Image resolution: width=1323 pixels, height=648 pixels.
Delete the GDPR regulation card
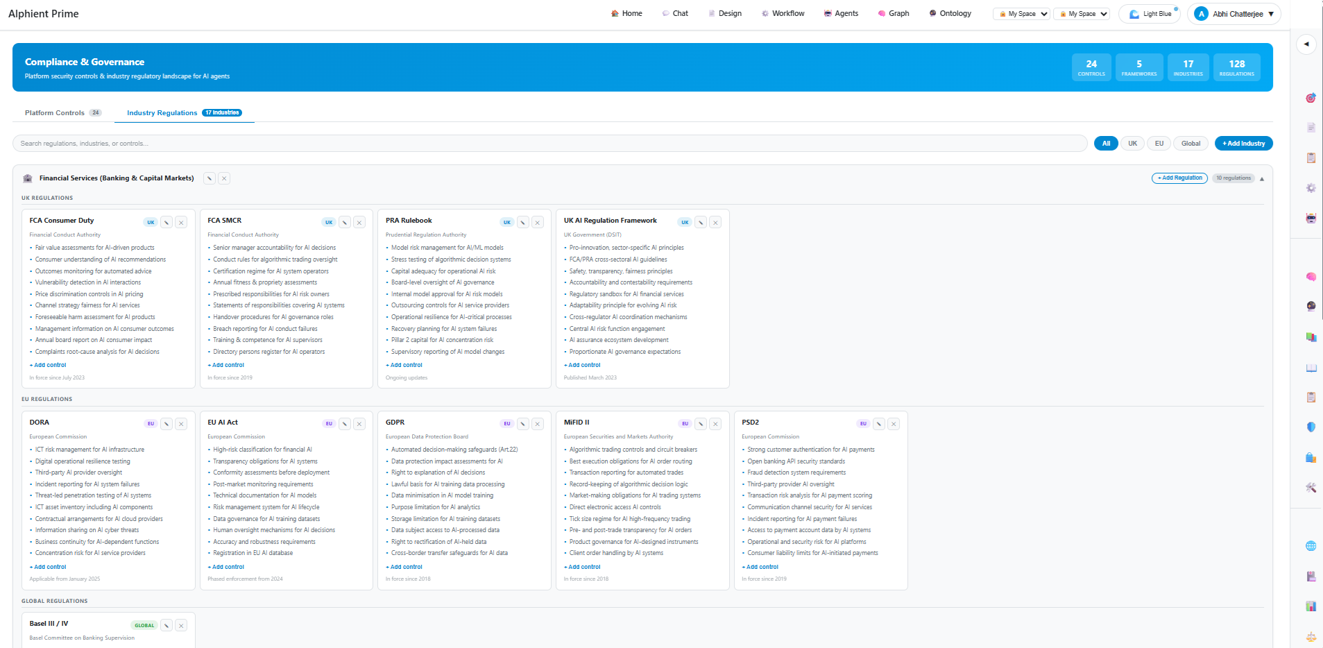click(x=538, y=424)
